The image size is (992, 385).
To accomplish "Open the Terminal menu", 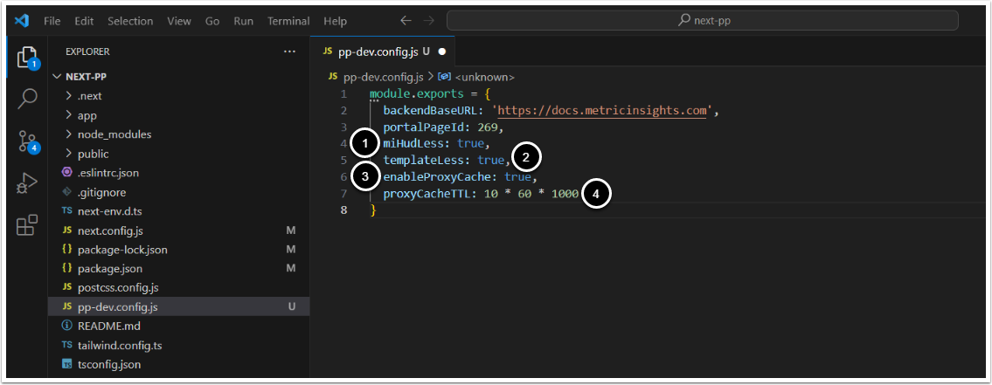I will click(x=288, y=21).
